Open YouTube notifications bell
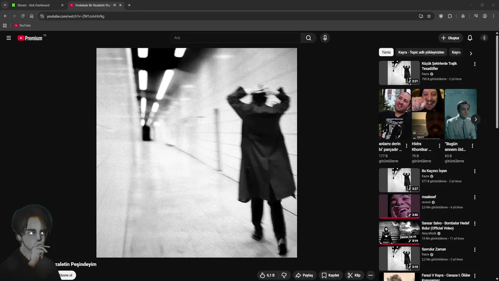Image resolution: width=499 pixels, height=281 pixels. pos(470,38)
